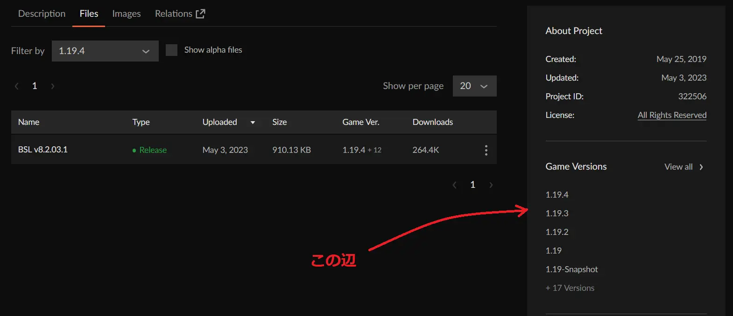Click the top pagination next arrow
733x316 pixels.
pyautogui.click(x=53, y=86)
